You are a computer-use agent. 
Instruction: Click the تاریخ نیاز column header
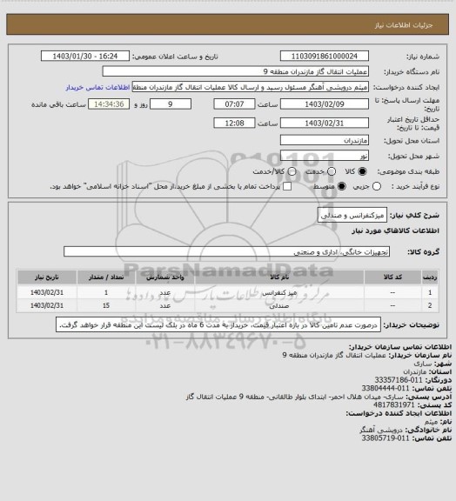[47, 277]
